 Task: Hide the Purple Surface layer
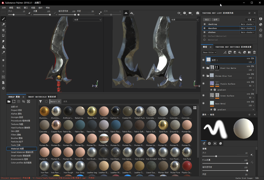click(204, 83)
